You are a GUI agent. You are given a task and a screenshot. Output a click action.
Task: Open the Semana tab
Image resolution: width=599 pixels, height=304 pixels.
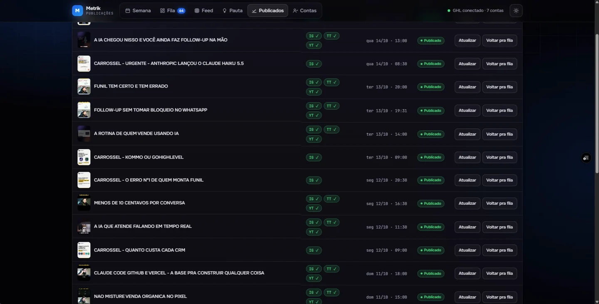pyautogui.click(x=138, y=10)
